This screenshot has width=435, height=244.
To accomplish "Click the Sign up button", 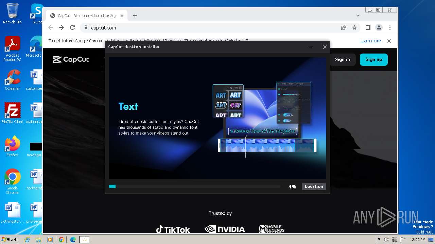I will point(374,59).
